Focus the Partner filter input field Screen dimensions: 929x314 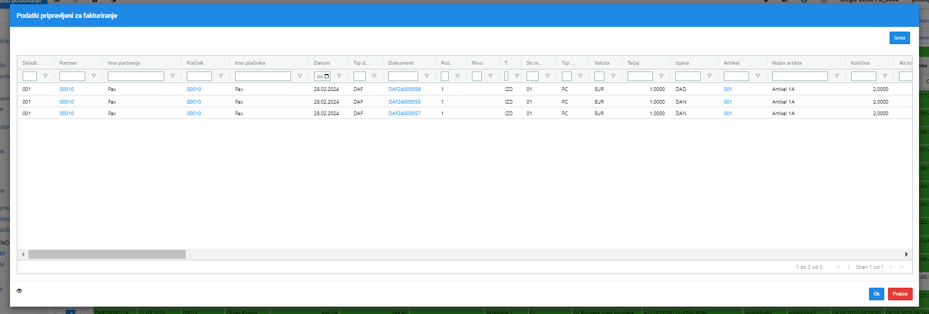pos(72,76)
